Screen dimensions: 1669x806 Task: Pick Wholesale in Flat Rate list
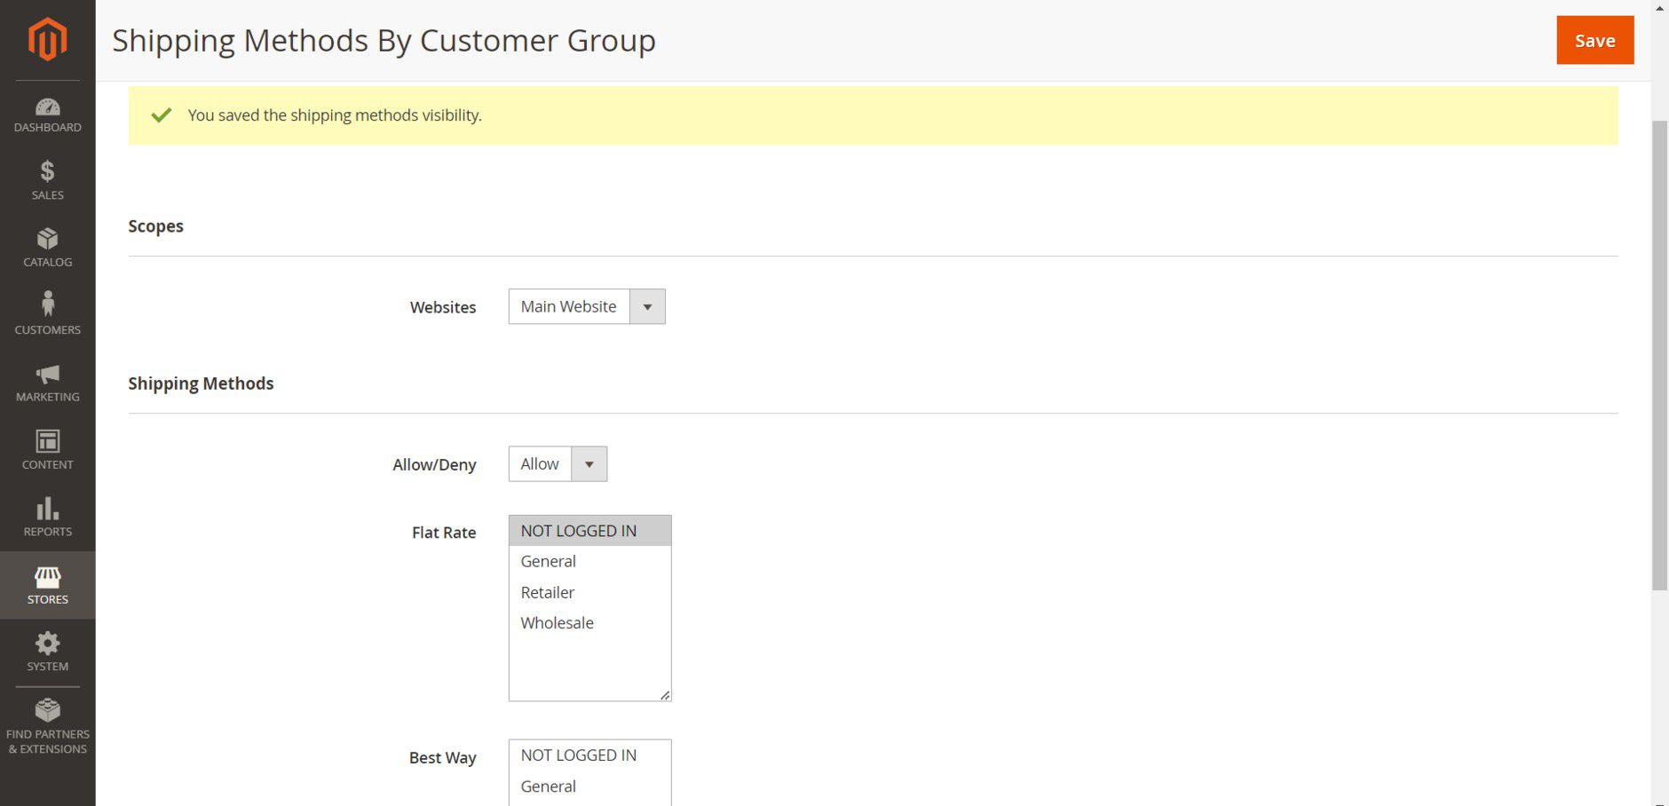click(x=557, y=623)
